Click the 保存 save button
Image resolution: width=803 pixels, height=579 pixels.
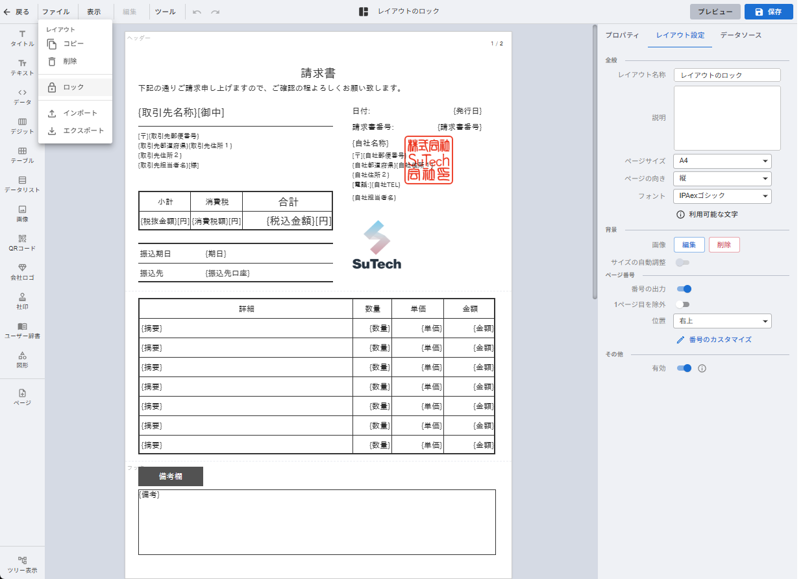click(768, 12)
